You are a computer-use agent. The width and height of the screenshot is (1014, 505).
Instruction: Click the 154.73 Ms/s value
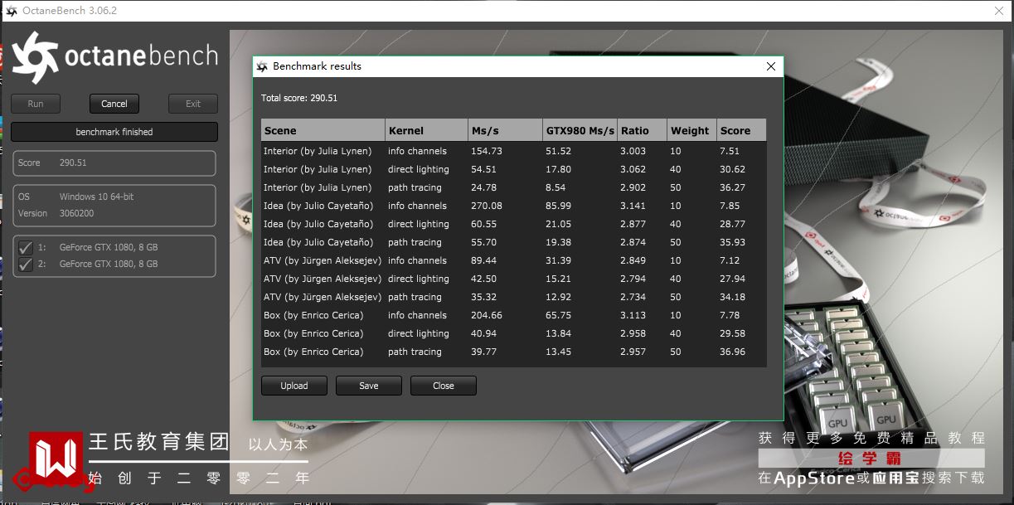click(487, 151)
